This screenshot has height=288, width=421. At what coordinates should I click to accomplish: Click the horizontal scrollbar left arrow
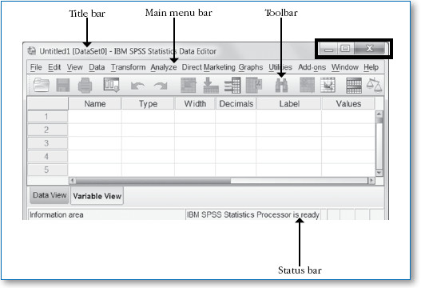coord(72,181)
